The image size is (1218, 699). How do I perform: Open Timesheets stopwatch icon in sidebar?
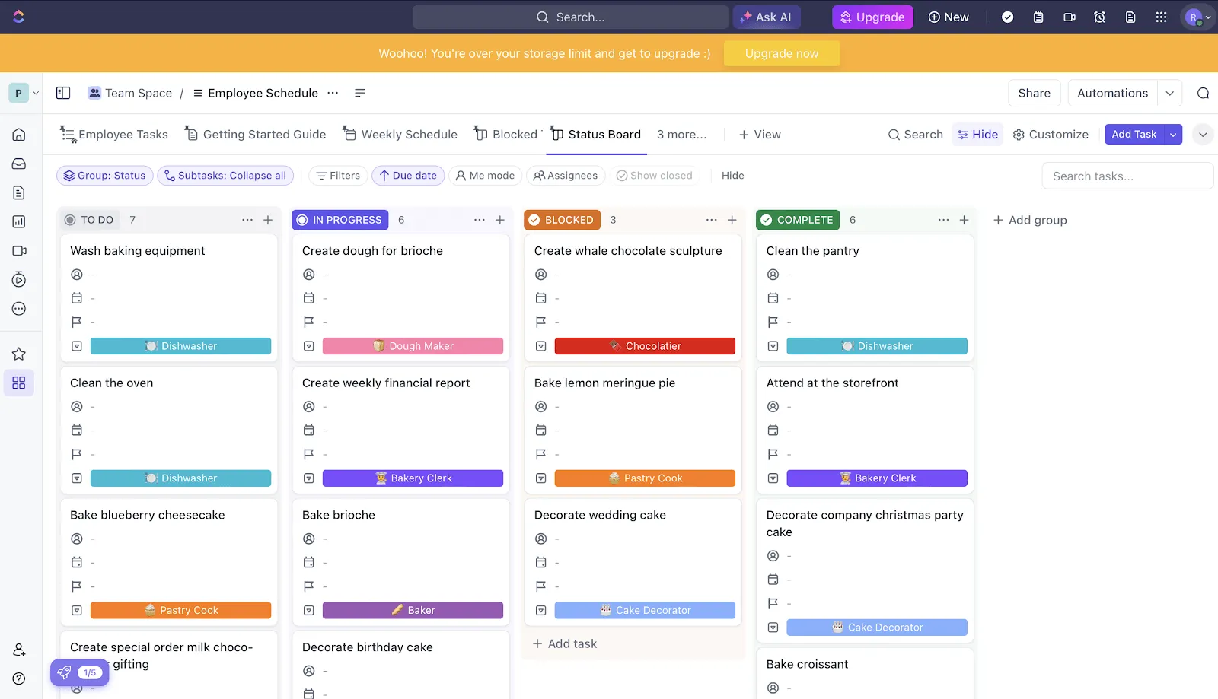coord(19,279)
